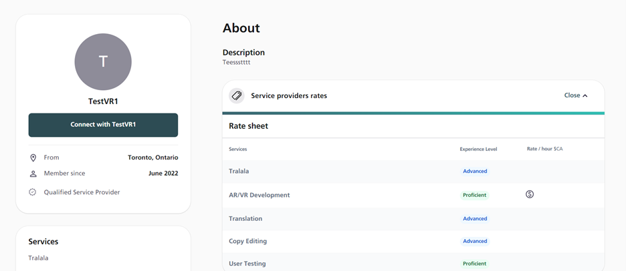This screenshot has height=271, width=626.
Task: Click the June 2022 member date
Action: [163, 174]
